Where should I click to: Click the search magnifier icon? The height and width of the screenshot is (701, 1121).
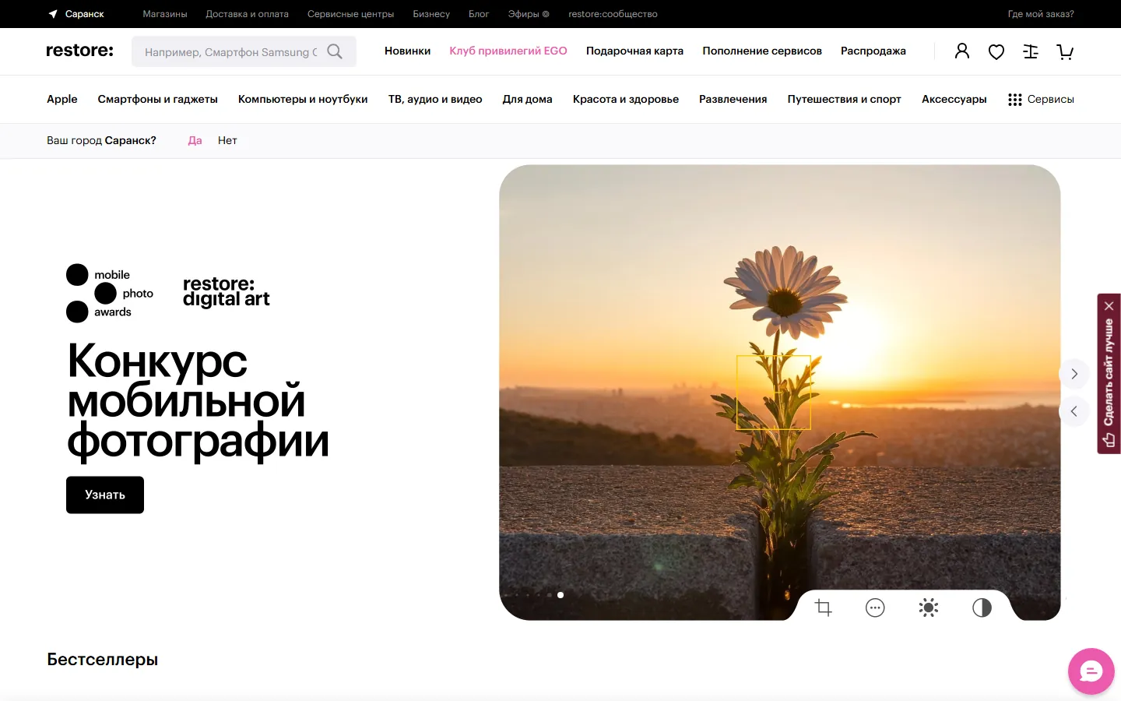(335, 51)
